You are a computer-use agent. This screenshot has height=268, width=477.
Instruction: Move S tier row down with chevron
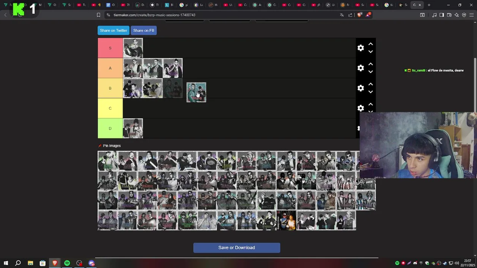[370, 52]
